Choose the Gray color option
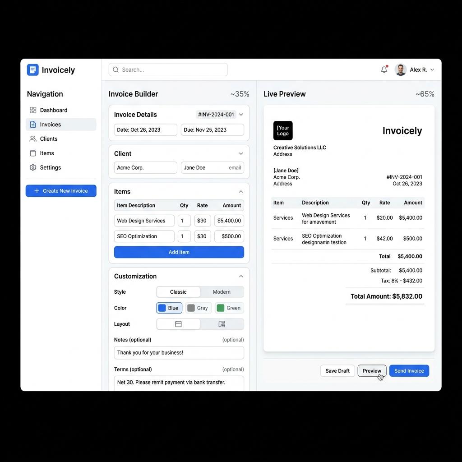The image size is (462, 462). click(x=199, y=308)
